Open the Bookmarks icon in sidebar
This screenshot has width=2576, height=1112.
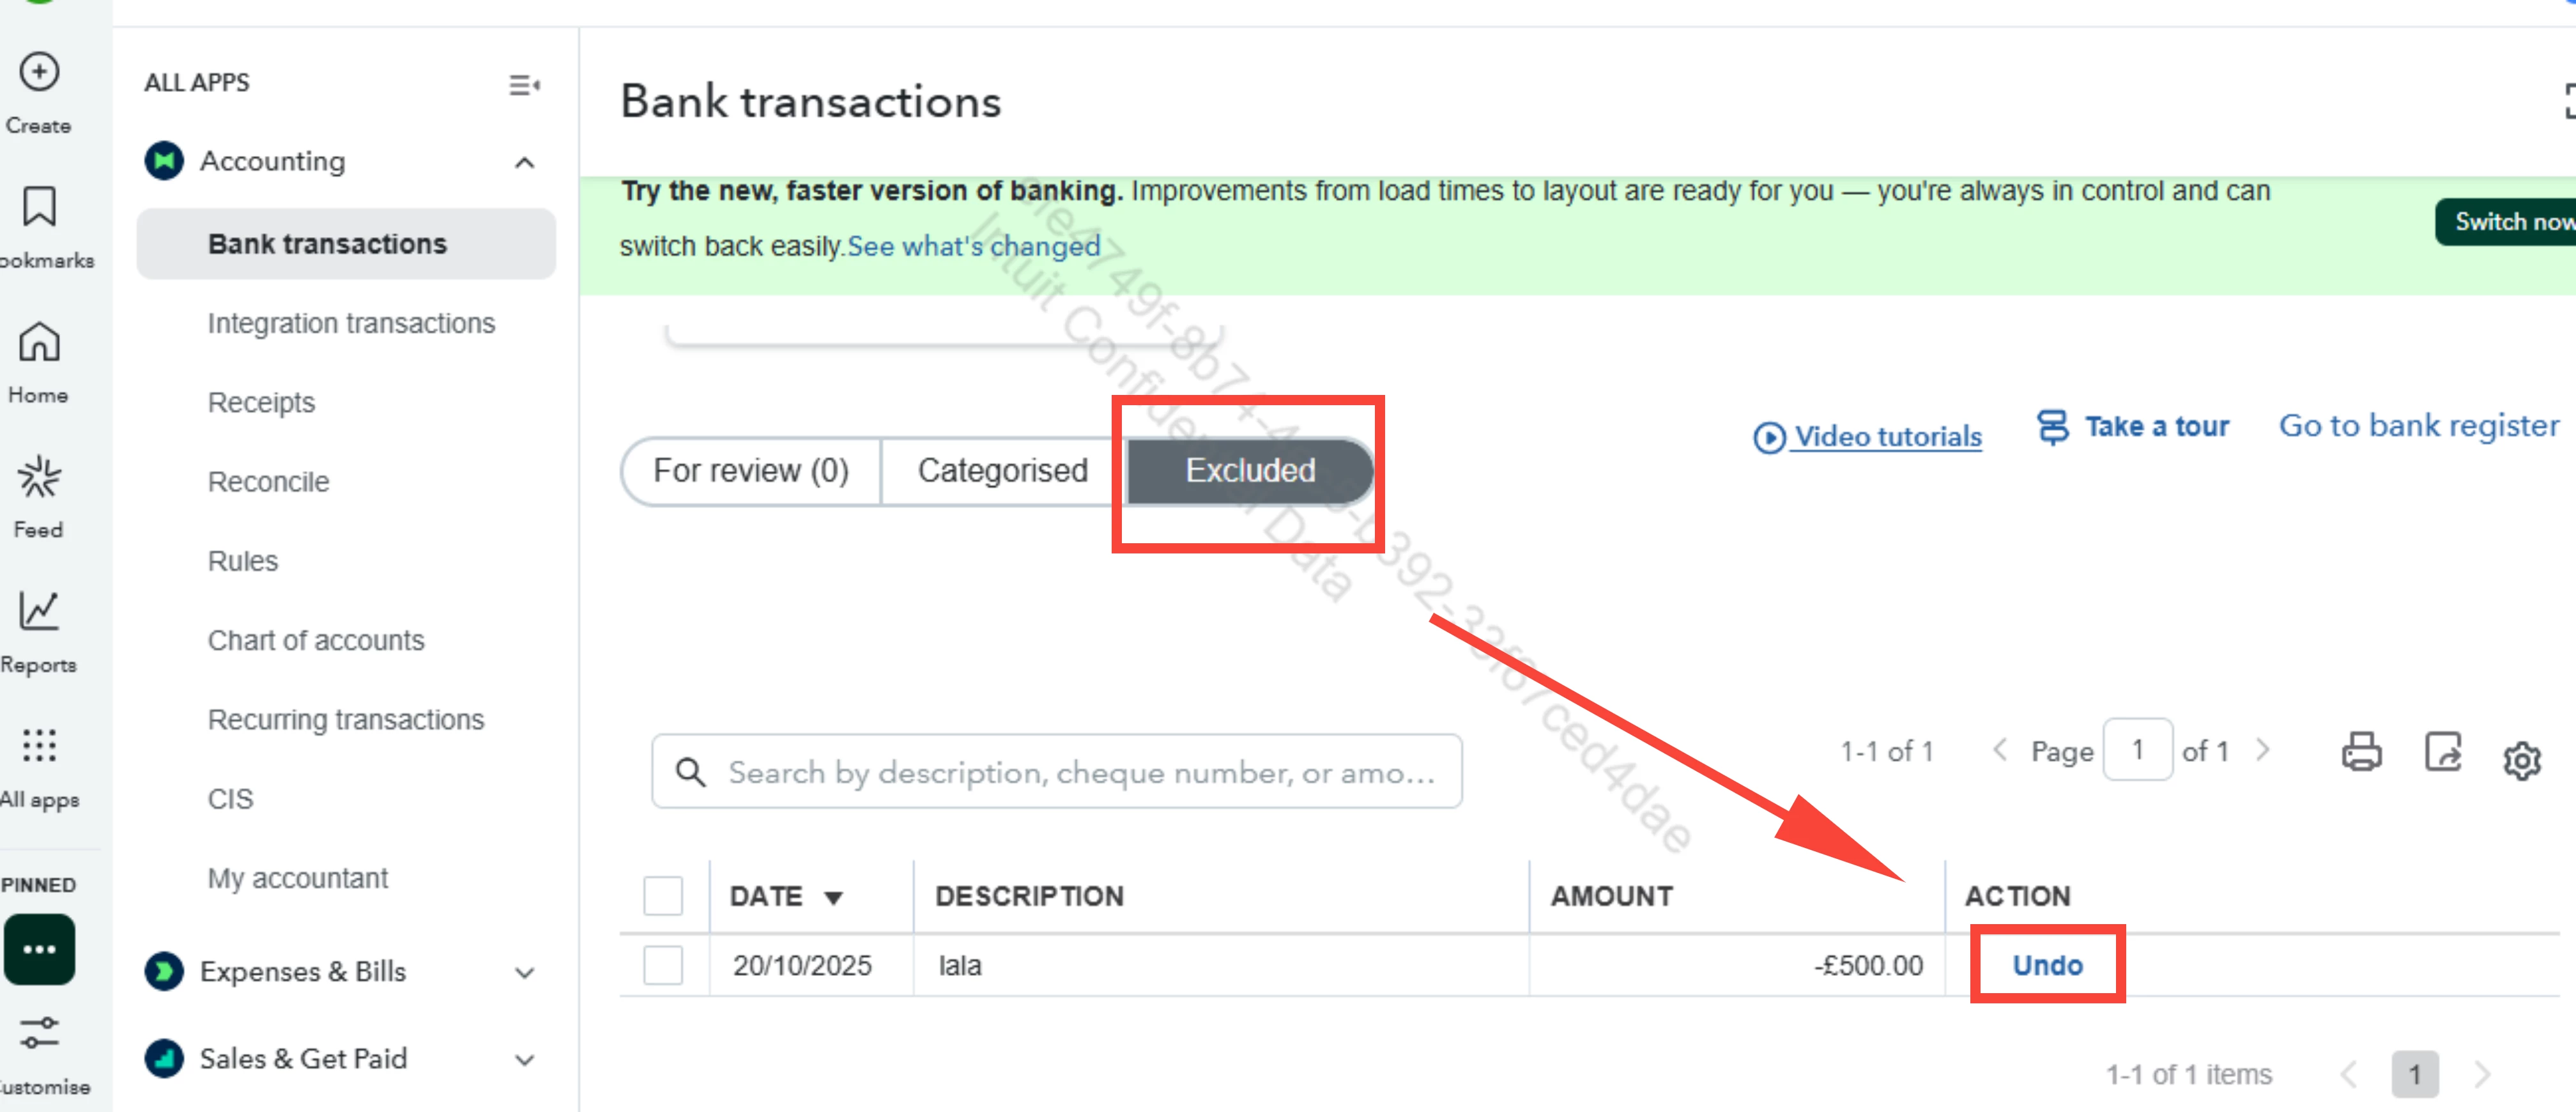pyautogui.click(x=39, y=207)
